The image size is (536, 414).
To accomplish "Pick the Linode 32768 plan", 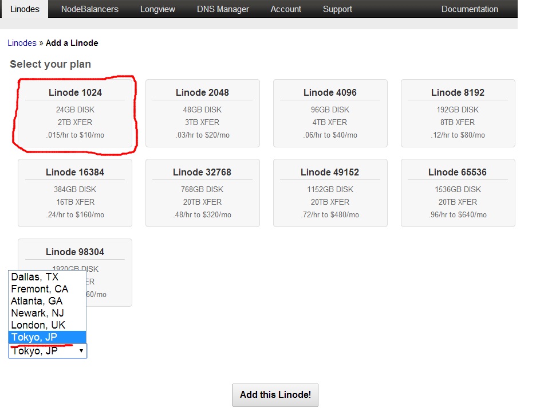I will point(203,193).
